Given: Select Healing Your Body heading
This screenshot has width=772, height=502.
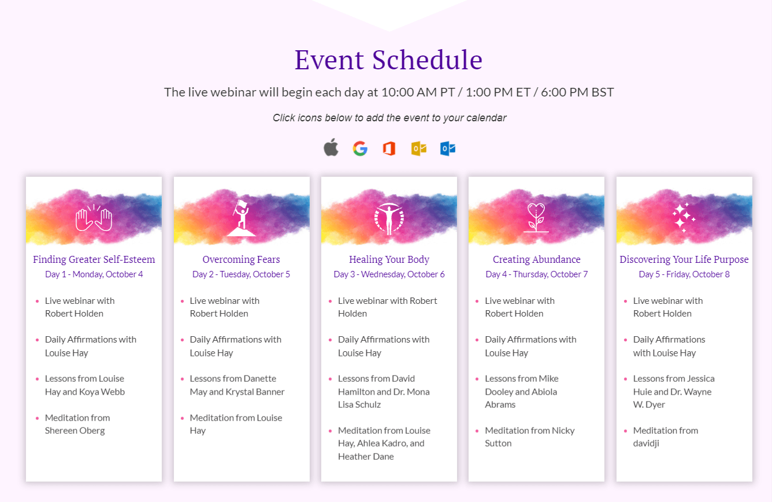Looking at the screenshot, I should 389,259.
